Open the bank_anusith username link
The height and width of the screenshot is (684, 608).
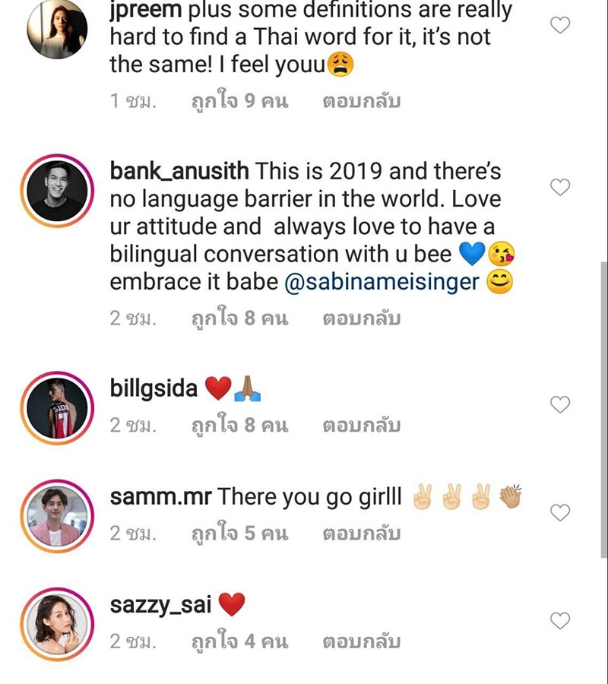pos(179,172)
